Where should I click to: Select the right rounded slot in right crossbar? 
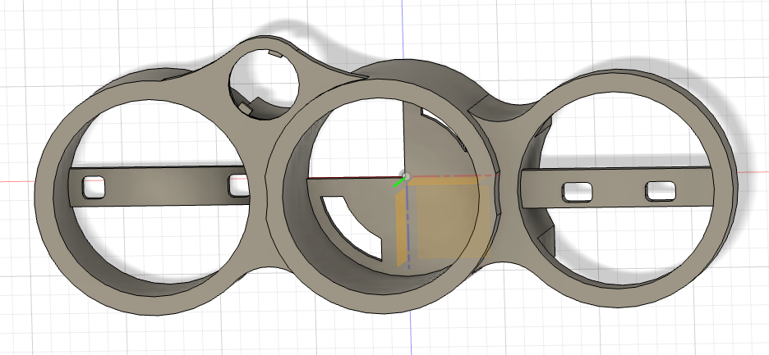(661, 191)
